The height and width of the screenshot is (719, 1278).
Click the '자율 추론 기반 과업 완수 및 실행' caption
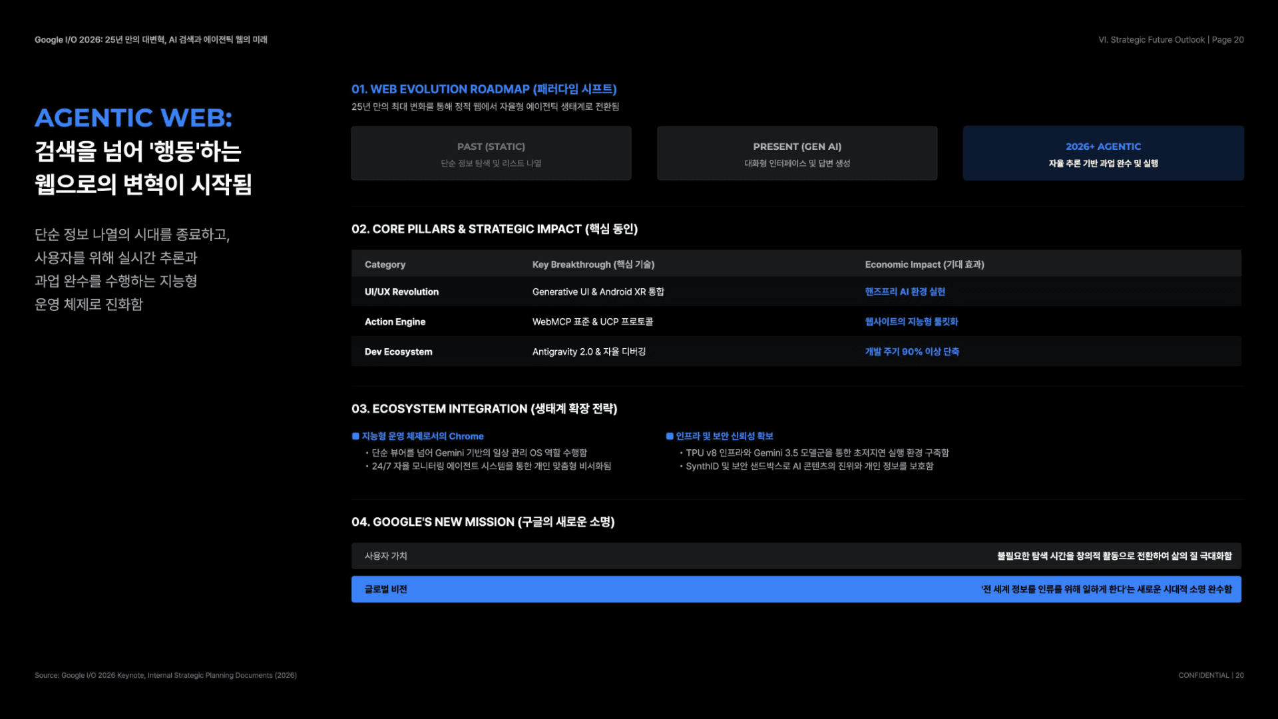click(1103, 163)
